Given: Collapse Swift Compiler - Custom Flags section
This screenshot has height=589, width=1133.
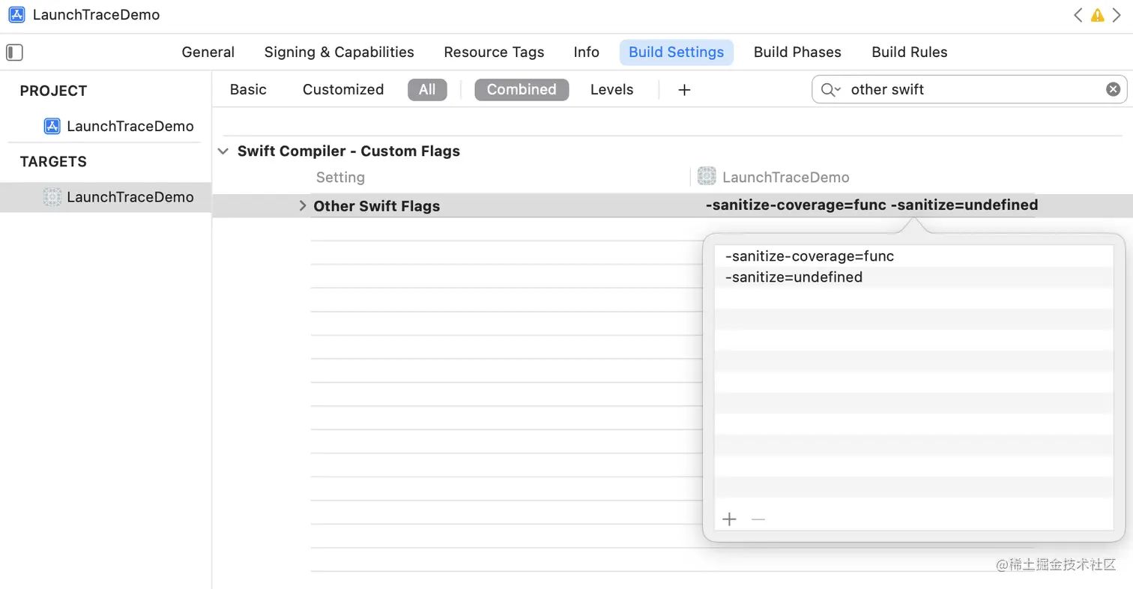Looking at the screenshot, I should click(x=223, y=151).
